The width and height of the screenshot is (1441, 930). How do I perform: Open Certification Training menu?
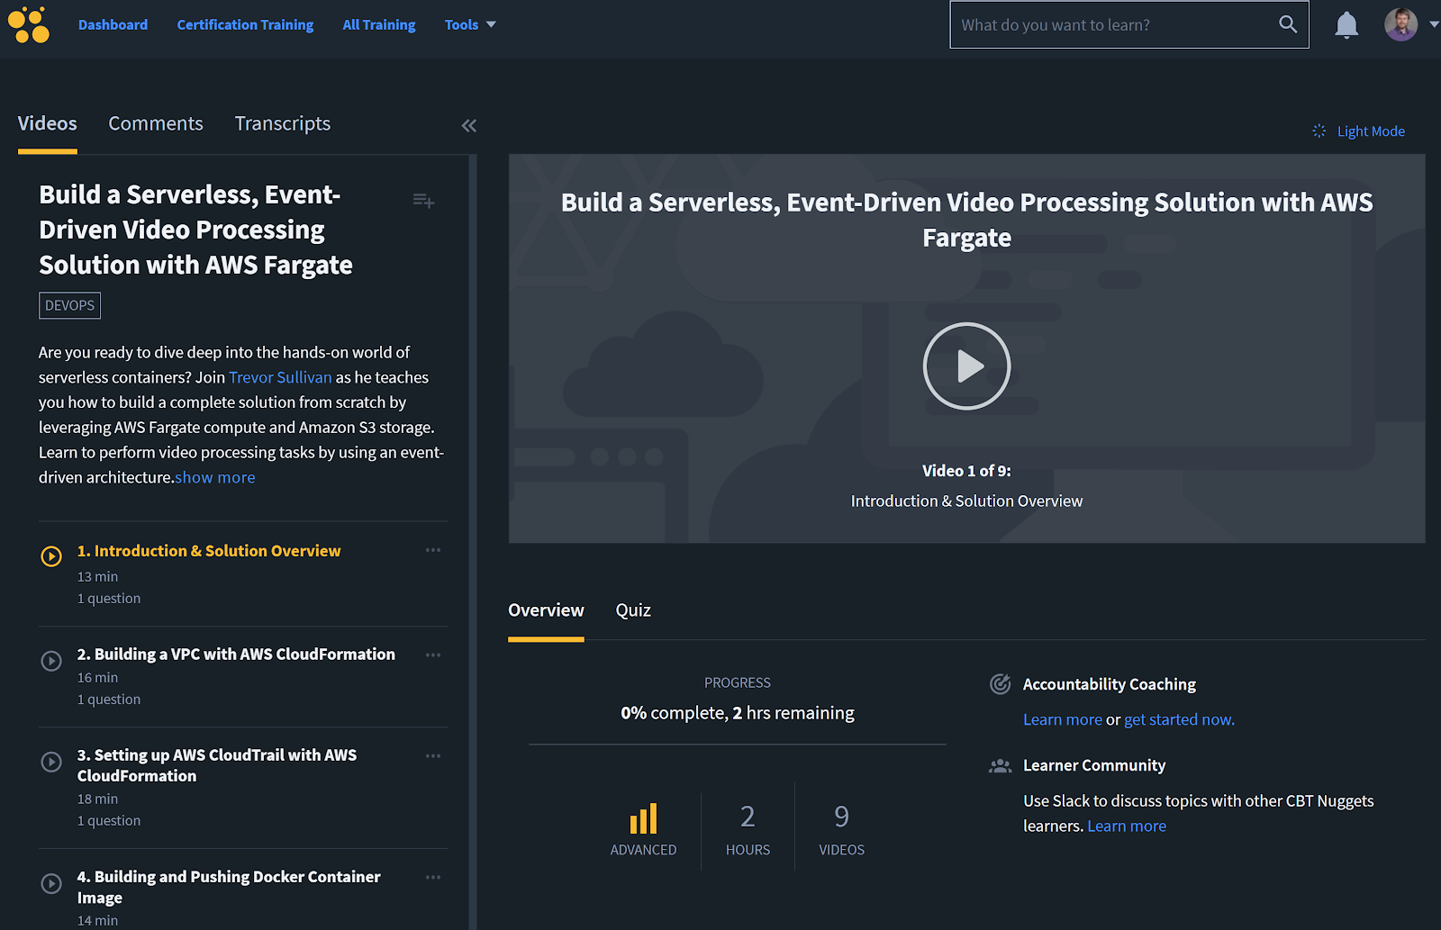pos(245,25)
